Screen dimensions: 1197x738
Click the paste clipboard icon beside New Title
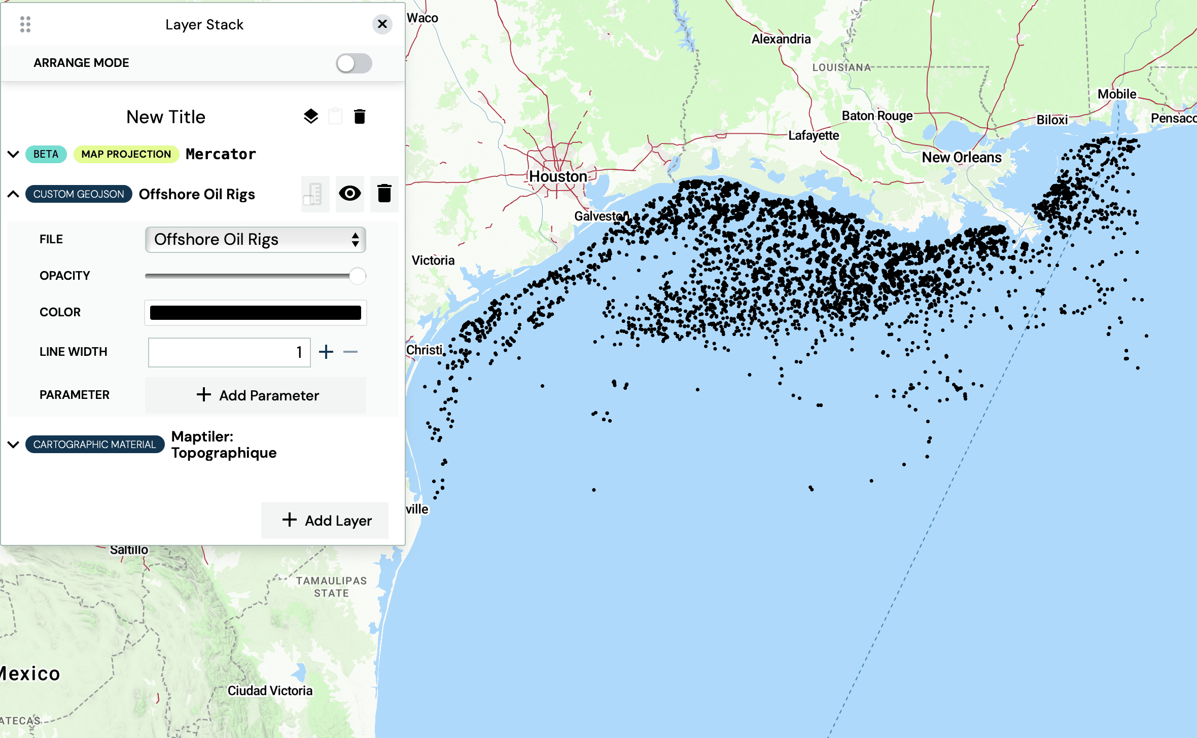click(335, 117)
